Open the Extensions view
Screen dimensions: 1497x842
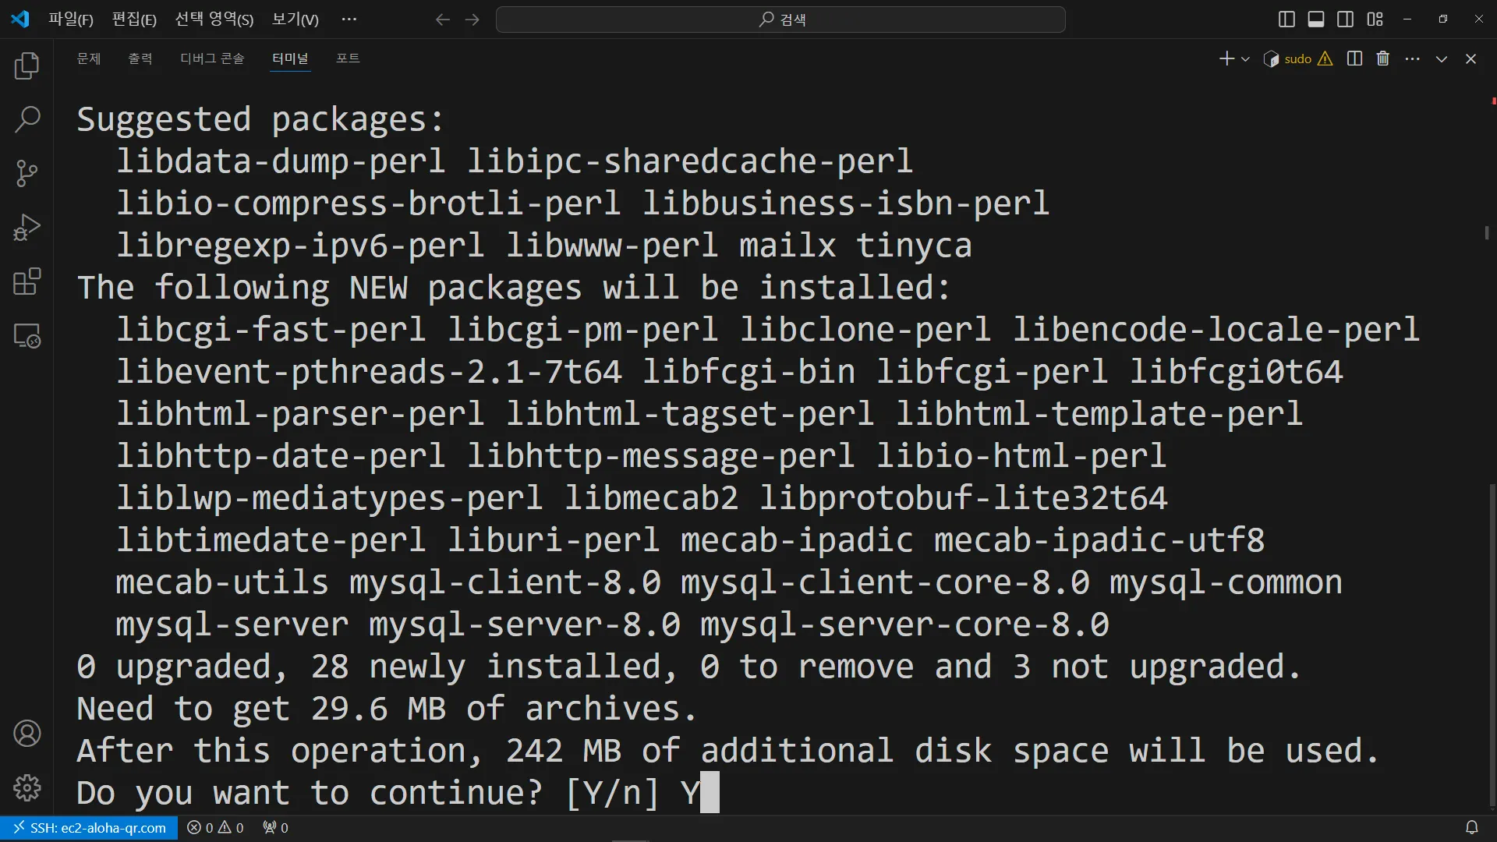point(27,281)
